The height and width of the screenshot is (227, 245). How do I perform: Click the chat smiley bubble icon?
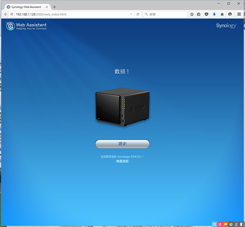(230, 14)
